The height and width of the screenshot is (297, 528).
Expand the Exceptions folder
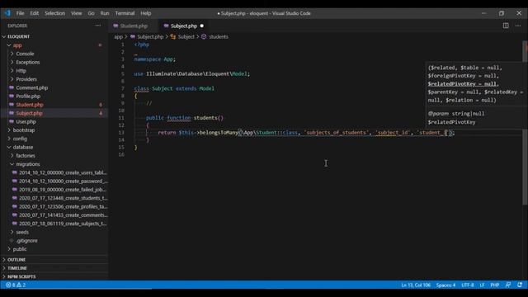27,62
